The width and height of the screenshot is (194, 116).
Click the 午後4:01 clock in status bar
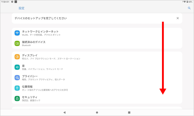[x=5, y=2]
